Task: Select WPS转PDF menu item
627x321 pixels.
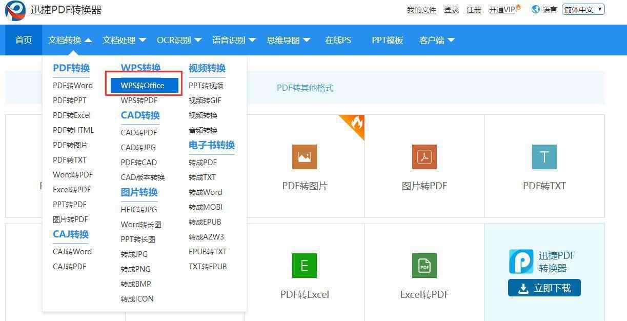Action: coord(139,100)
